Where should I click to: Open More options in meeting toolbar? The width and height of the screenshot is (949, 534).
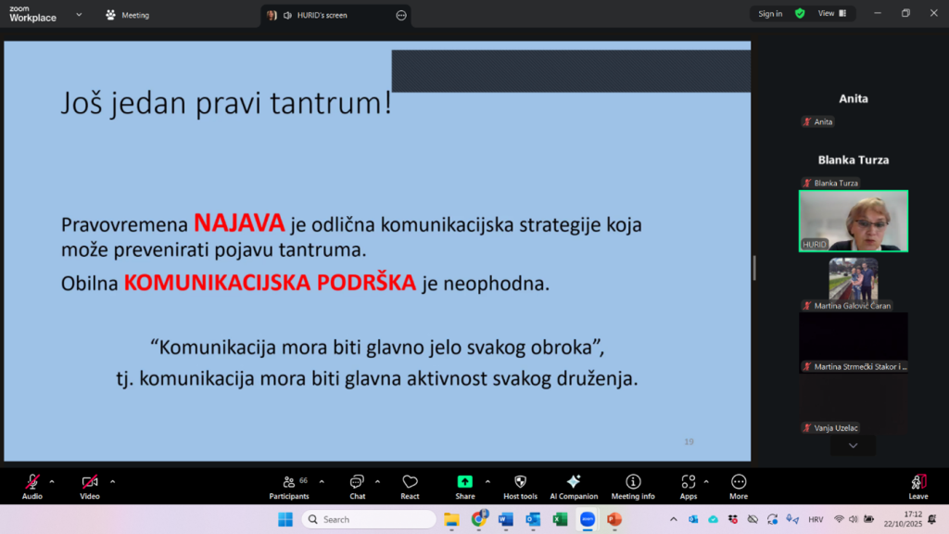tap(739, 486)
